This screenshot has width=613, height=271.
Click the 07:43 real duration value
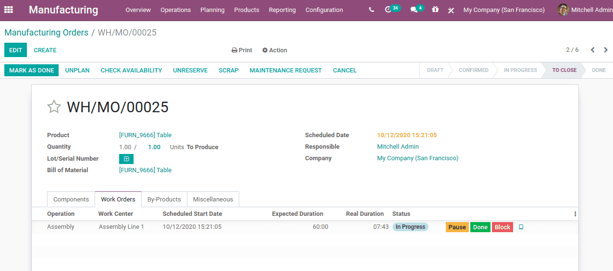[381, 227]
